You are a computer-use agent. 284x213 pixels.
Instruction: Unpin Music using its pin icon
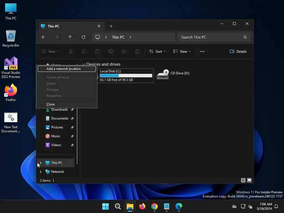click(x=72, y=136)
